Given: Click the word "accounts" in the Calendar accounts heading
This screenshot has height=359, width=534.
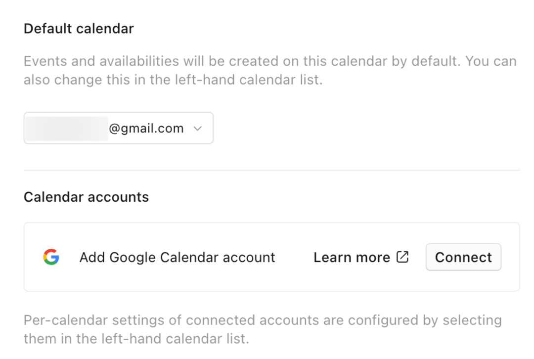Looking at the screenshot, I should click(x=118, y=197).
